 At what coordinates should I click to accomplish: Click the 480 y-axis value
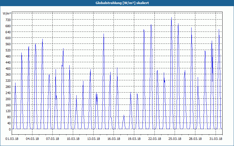click(x=8, y=56)
